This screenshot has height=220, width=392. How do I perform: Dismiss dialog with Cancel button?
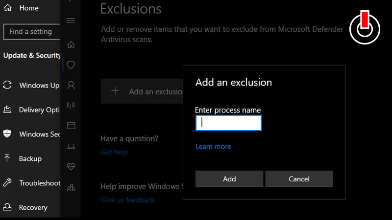(299, 179)
